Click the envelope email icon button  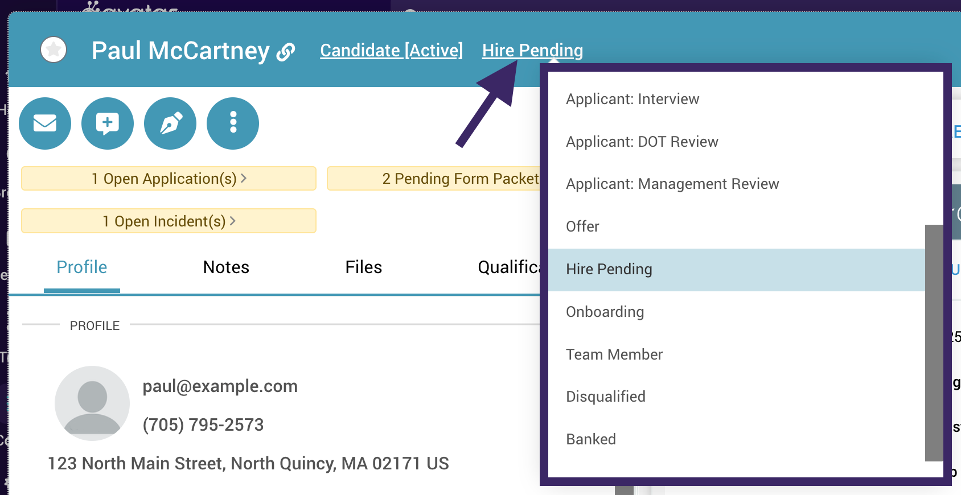(x=45, y=123)
